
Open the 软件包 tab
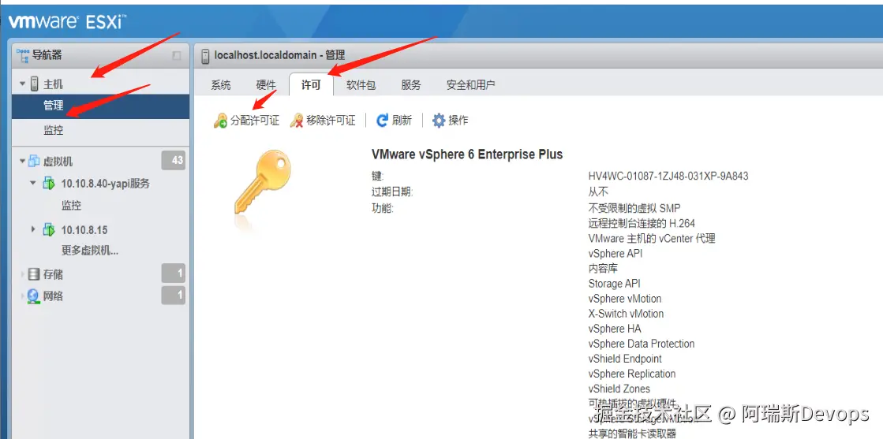point(361,85)
